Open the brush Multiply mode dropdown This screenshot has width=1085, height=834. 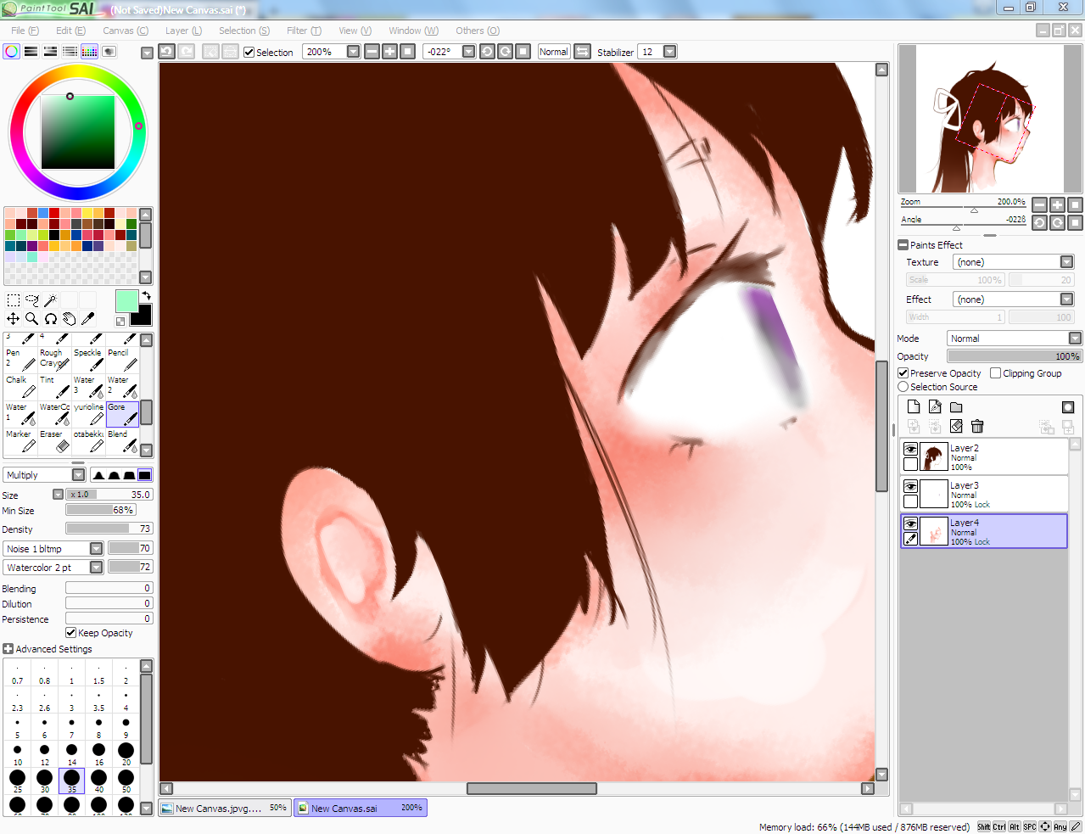pos(78,475)
